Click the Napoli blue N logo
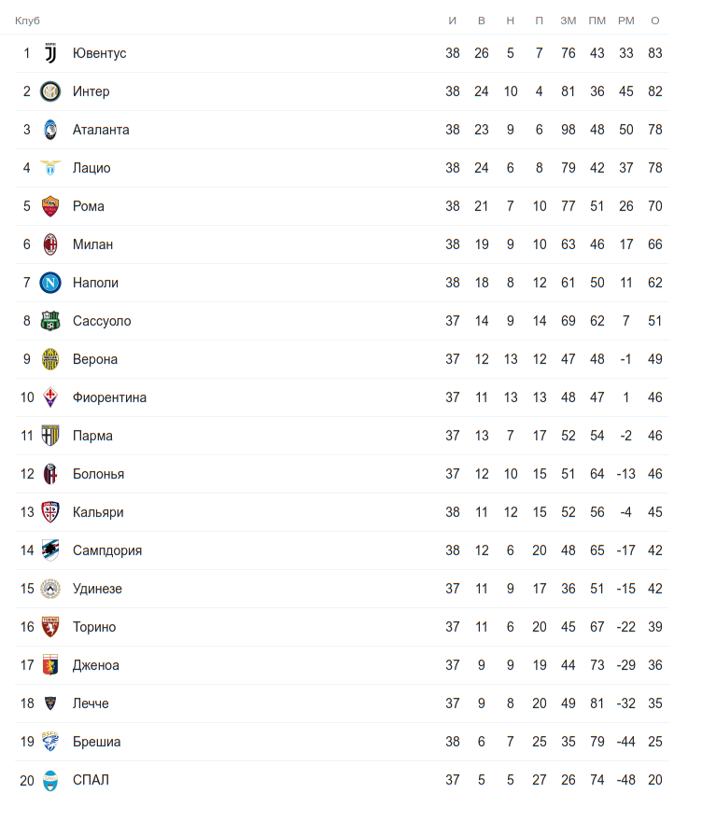Image resolution: width=702 pixels, height=821 pixels. (x=50, y=283)
